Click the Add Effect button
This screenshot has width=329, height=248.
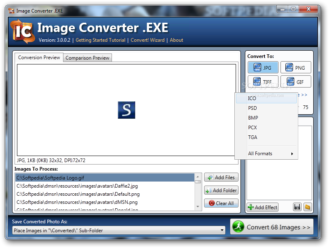pos(262,207)
